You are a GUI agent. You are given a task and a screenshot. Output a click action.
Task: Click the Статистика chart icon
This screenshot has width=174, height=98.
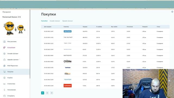(x=4, y=84)
